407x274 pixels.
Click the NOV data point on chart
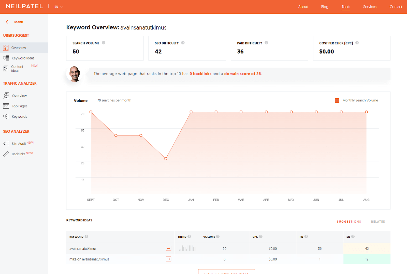[141, 135]
